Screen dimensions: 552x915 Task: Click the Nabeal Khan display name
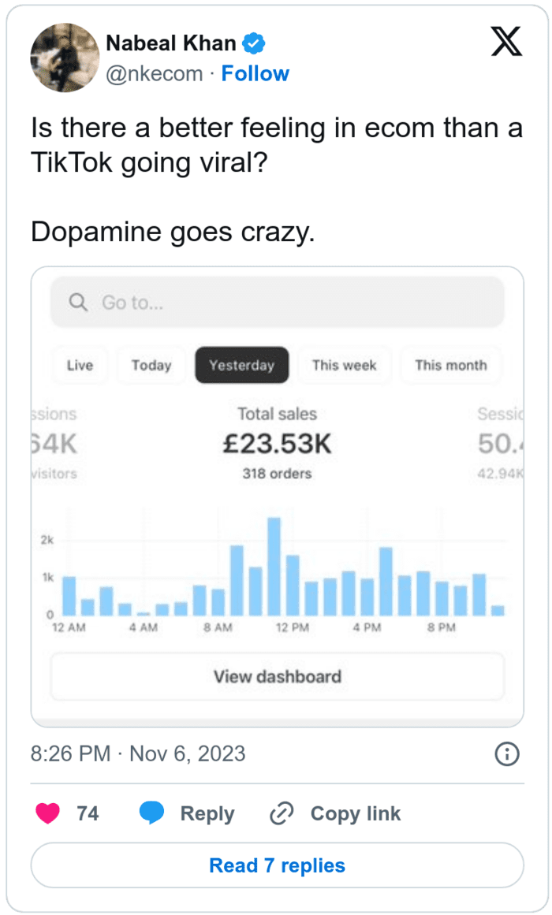coord(170,43)
